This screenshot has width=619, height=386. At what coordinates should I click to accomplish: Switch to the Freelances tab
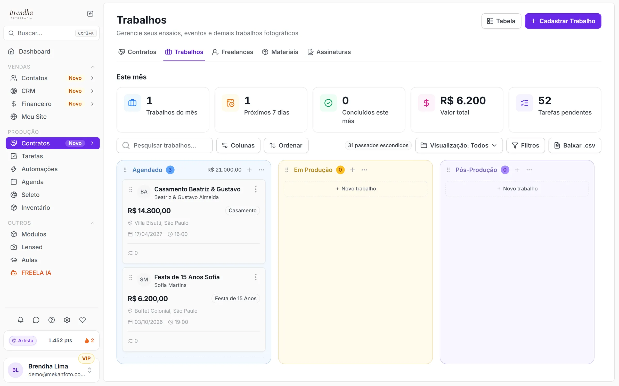click(233, 52)
